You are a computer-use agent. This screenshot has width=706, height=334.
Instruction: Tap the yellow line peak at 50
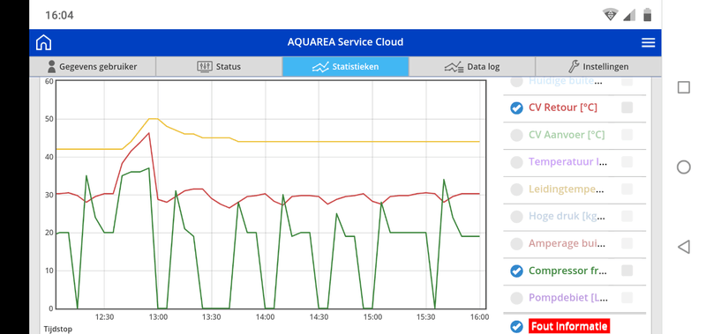[x=153, y=119]
